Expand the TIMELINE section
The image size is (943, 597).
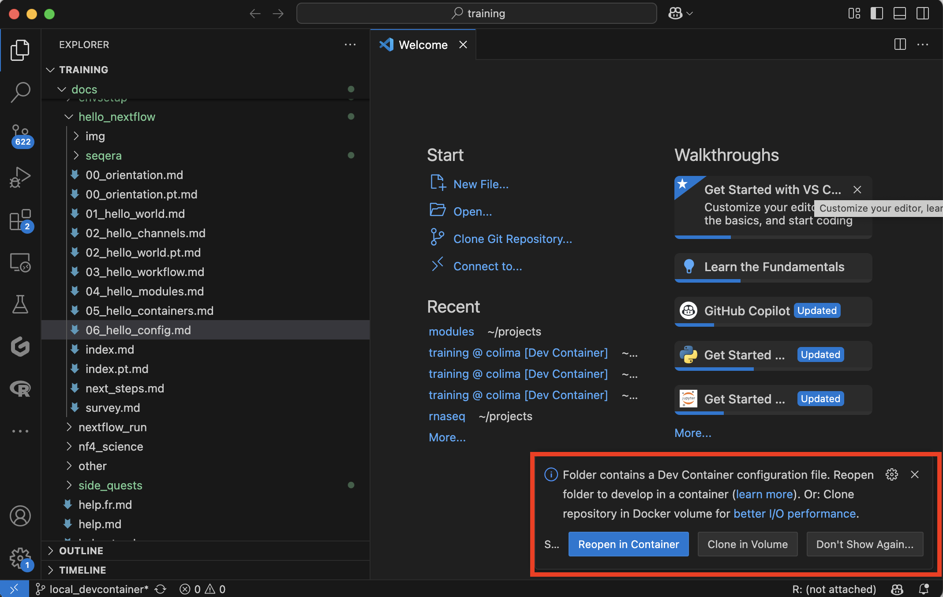coord(50,570)
